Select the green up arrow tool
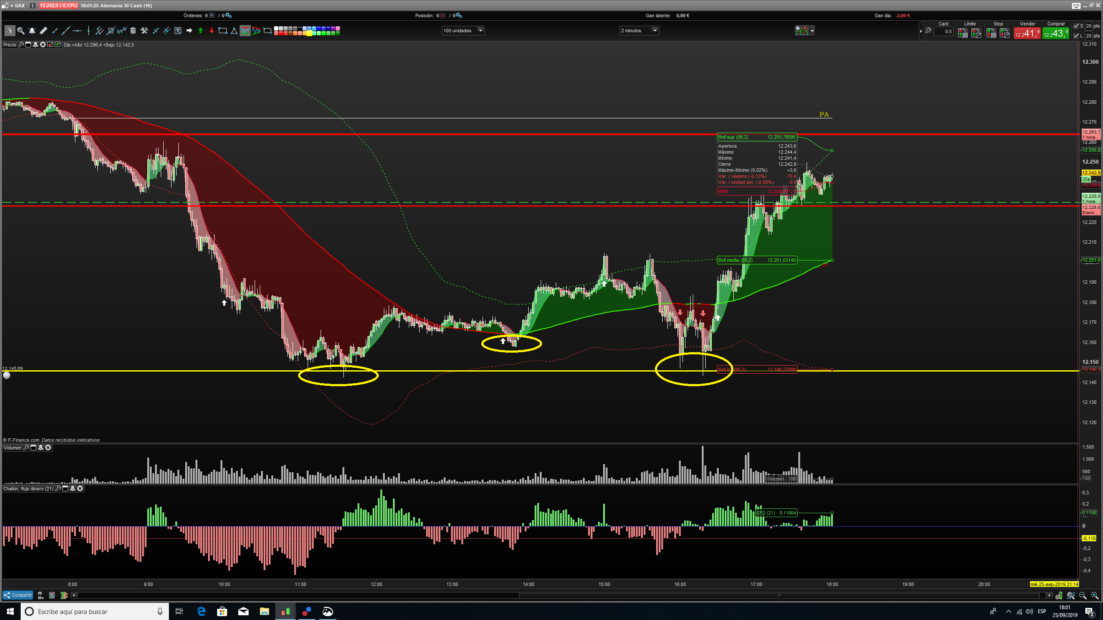Screen dimensions: 1103x620 click(x=200, y=31)
